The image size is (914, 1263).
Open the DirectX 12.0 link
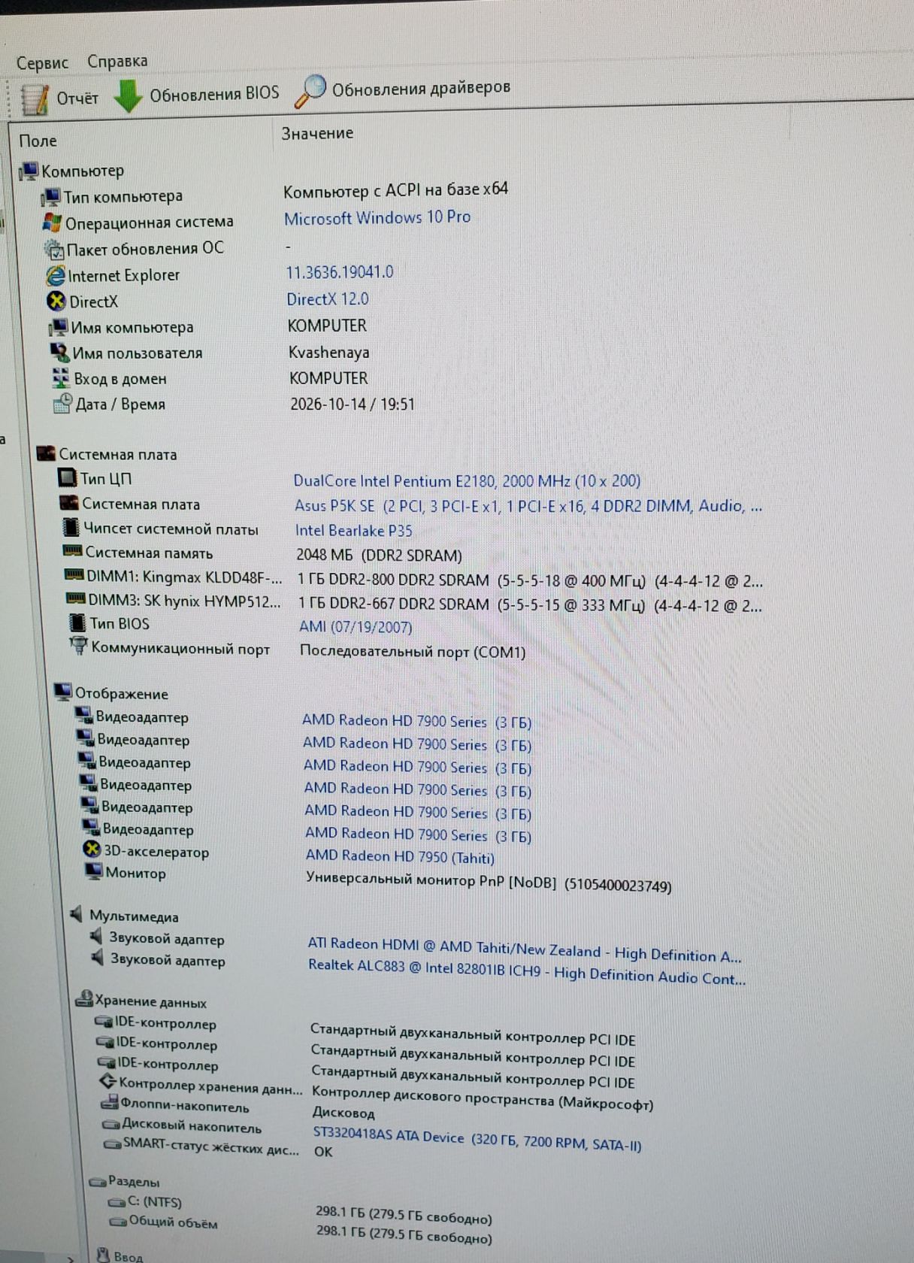(328, 299)
